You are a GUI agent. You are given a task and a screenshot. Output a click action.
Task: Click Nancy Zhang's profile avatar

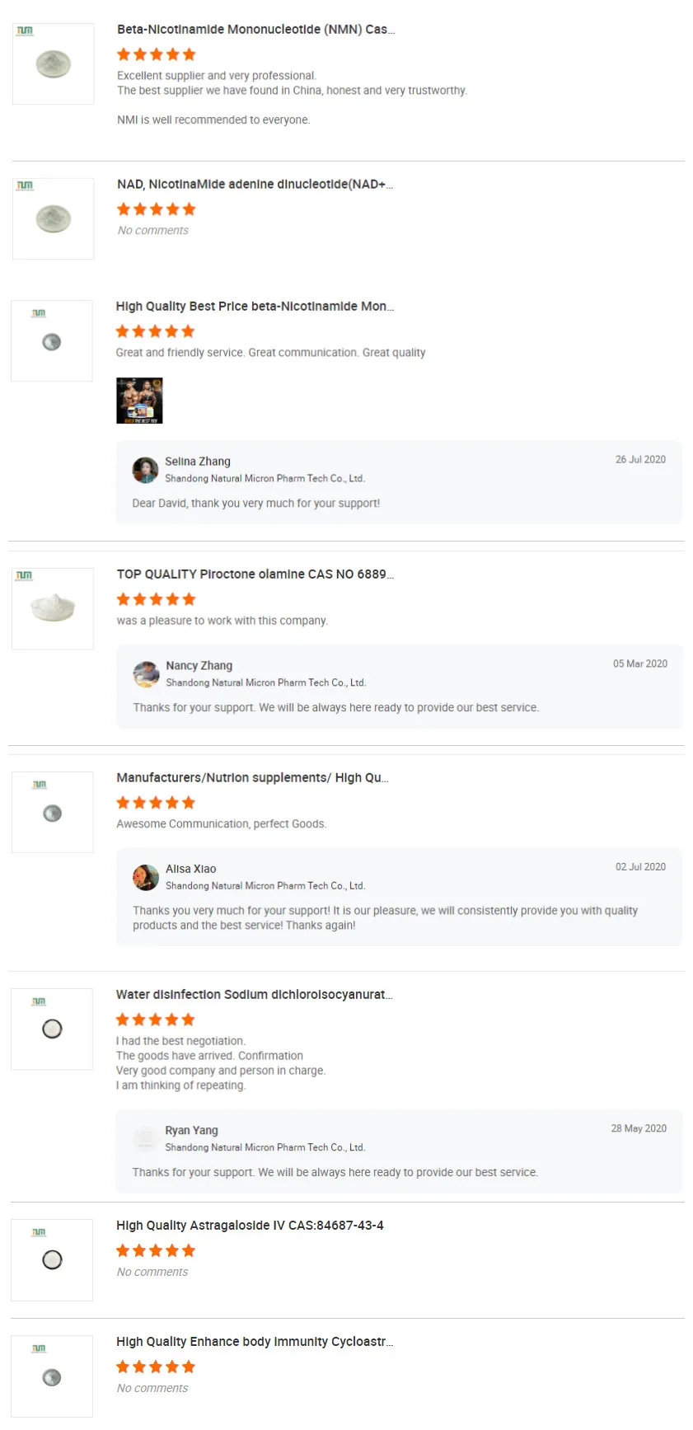[145, 673]
